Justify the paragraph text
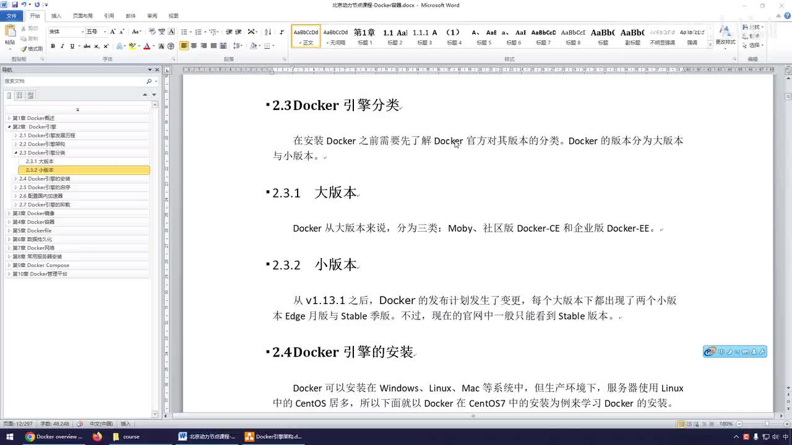 213,46
